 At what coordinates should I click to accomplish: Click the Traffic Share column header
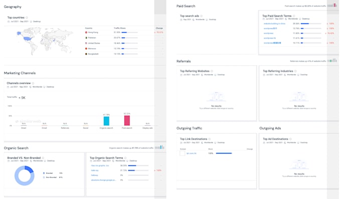(120, 28)
